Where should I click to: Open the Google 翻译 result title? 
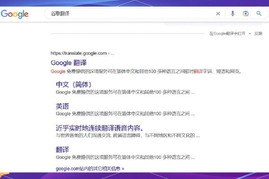click(69, 63)
